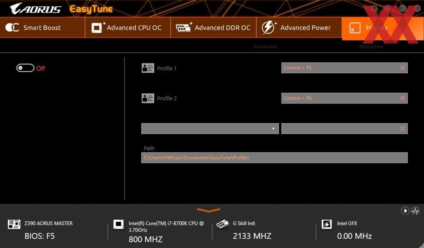
Task: Click the Intel Core i7-8700K CPU label
Action: coord(166,226)
